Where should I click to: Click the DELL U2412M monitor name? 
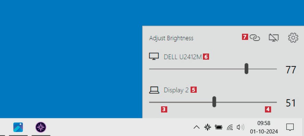point(183,57)
